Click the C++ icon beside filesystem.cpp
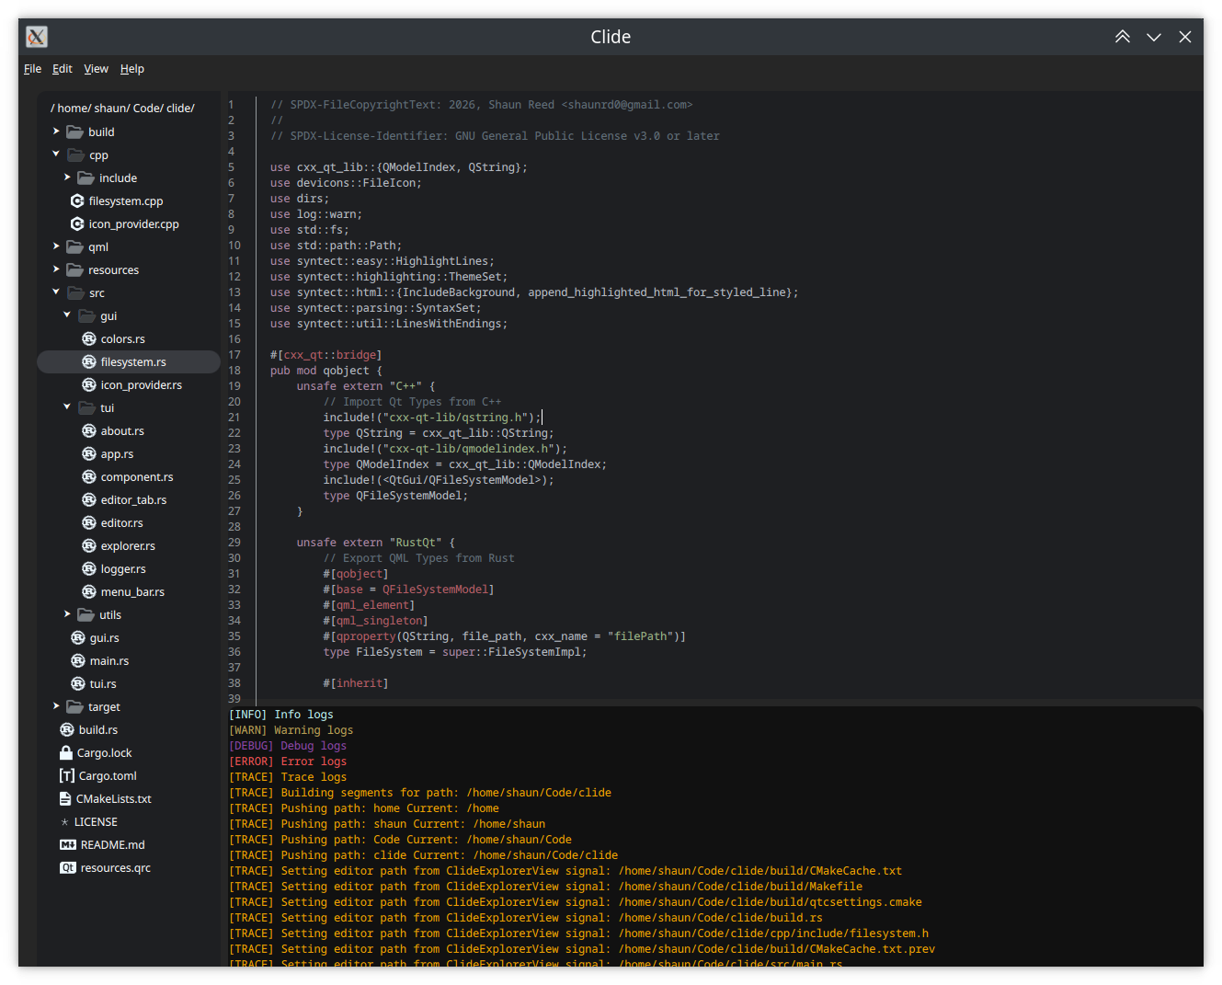 click(x=77, y=200)
